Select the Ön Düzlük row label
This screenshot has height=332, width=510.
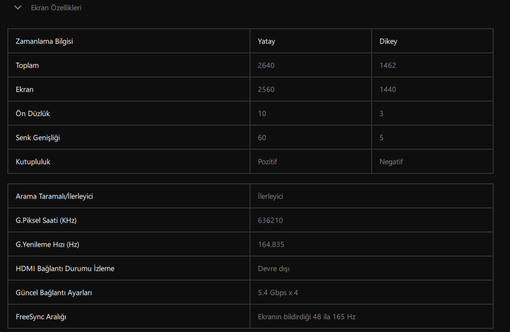(32, 114)
